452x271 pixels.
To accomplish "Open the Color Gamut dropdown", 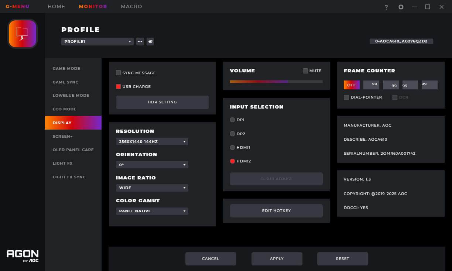I will tap(152, 211).
